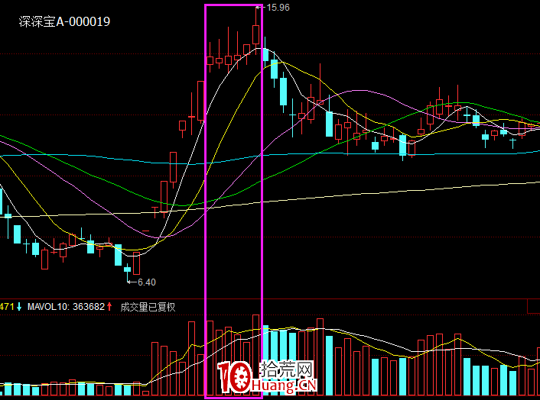The height and width of the screenshot is (400, 540).
Task: Click the MAVOL10: 363682 indicator value
Action: (66, 307)
